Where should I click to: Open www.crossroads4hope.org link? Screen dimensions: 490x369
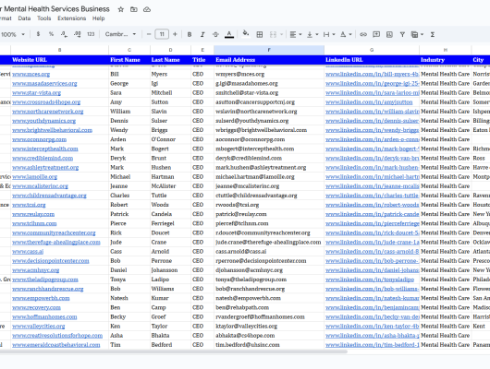pos(46,102)
